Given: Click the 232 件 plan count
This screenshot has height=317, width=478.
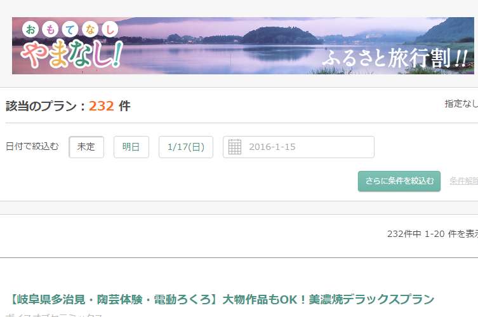Looking at the screenshot, I should [109, 106].
